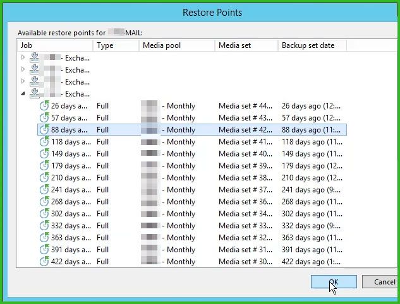Click the restore point icon for 179 days ago
This screenshot has height=304, width=400.
tap(44, 166)
